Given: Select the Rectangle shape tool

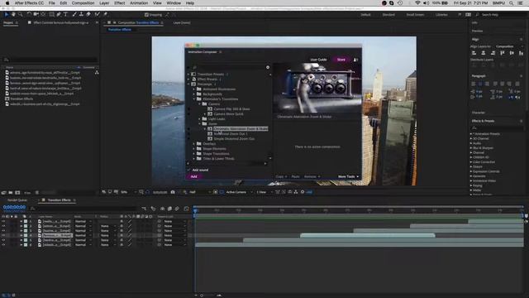Looking at the screenshot, I should click(51, 15).
